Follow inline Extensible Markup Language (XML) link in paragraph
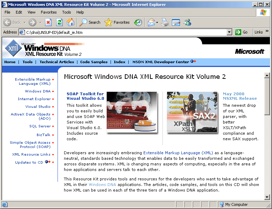 click(x=178, y=153)
